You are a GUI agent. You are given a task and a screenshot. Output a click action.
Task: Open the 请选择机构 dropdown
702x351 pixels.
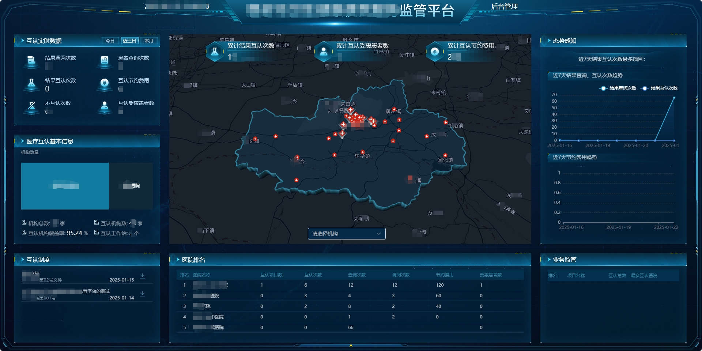346,234
